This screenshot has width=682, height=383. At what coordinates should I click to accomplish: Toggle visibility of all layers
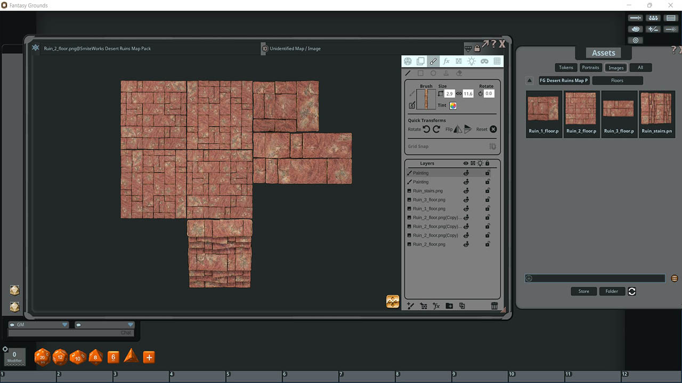(465, 163)
